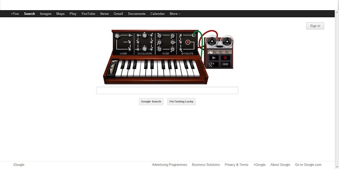The width and height of the screenshot is (339, 178).
Task: Click the Sign in button
Action: point(315,26)
